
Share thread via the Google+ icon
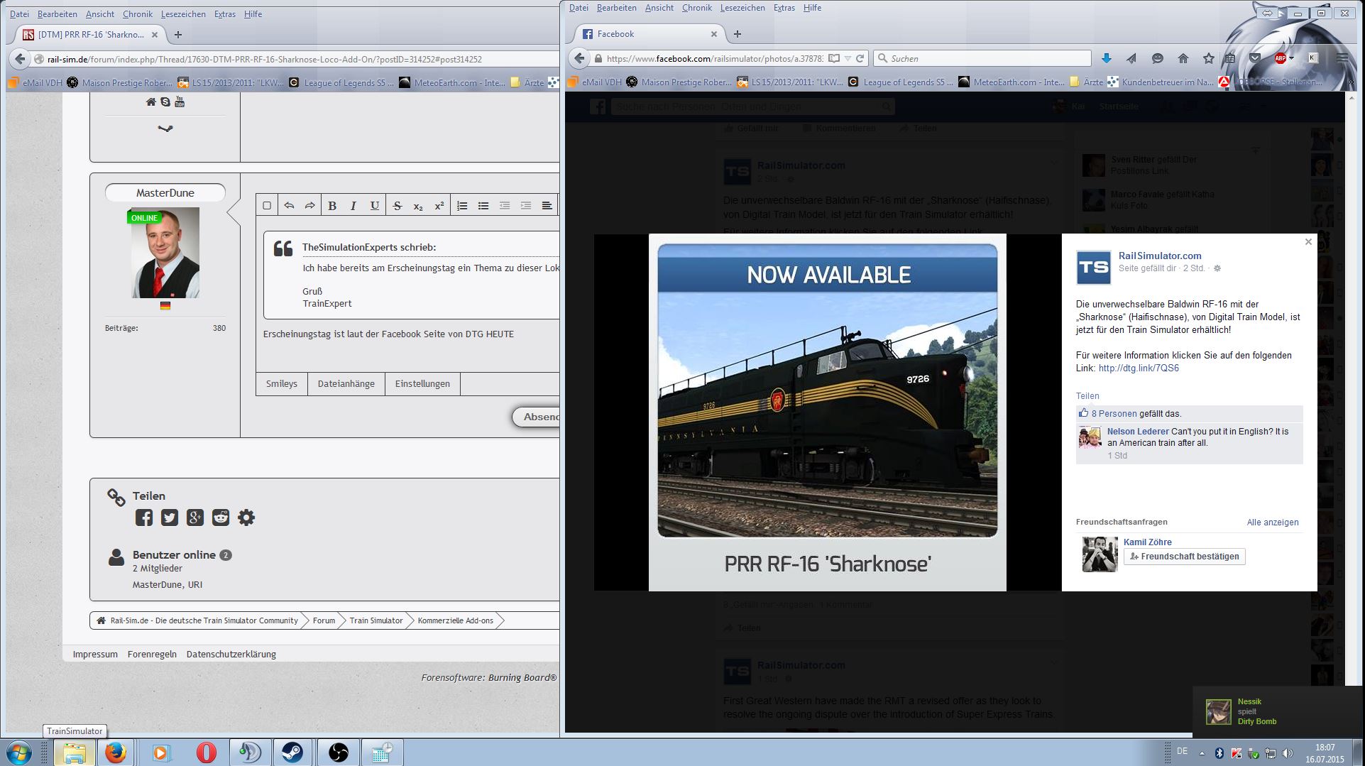(195, 518)
